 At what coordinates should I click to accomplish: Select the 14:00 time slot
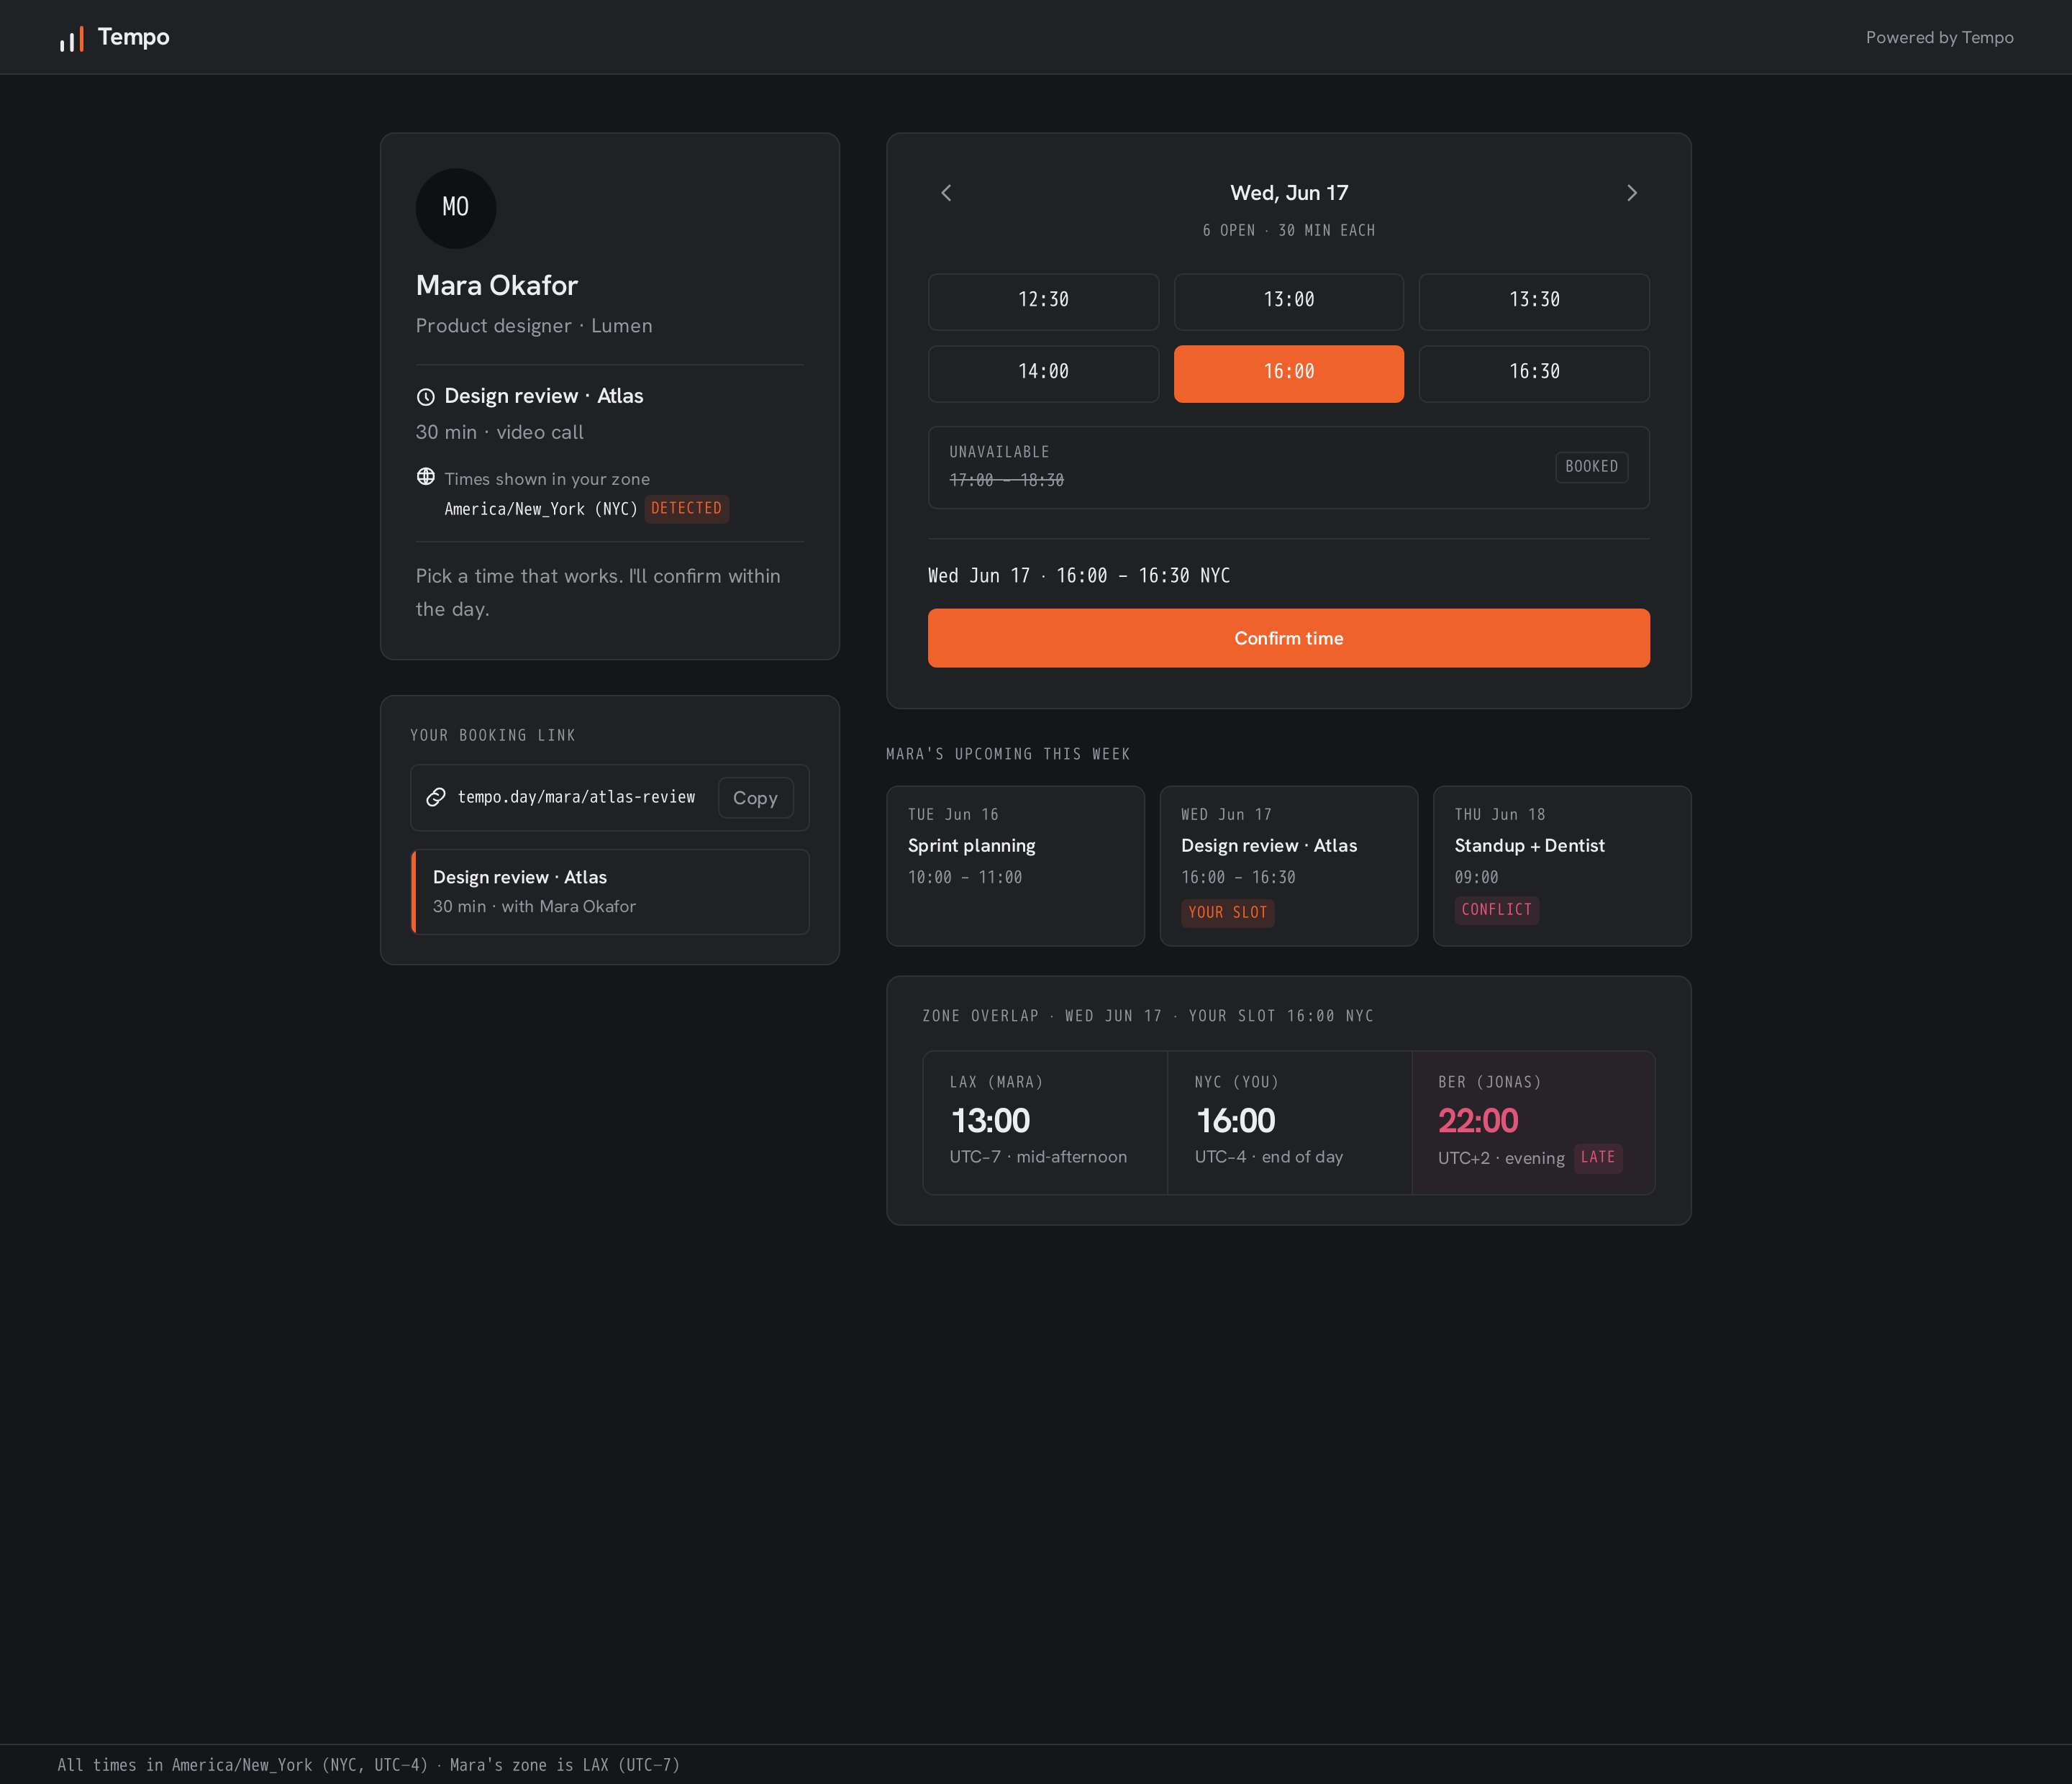[x=1043, y=373]
